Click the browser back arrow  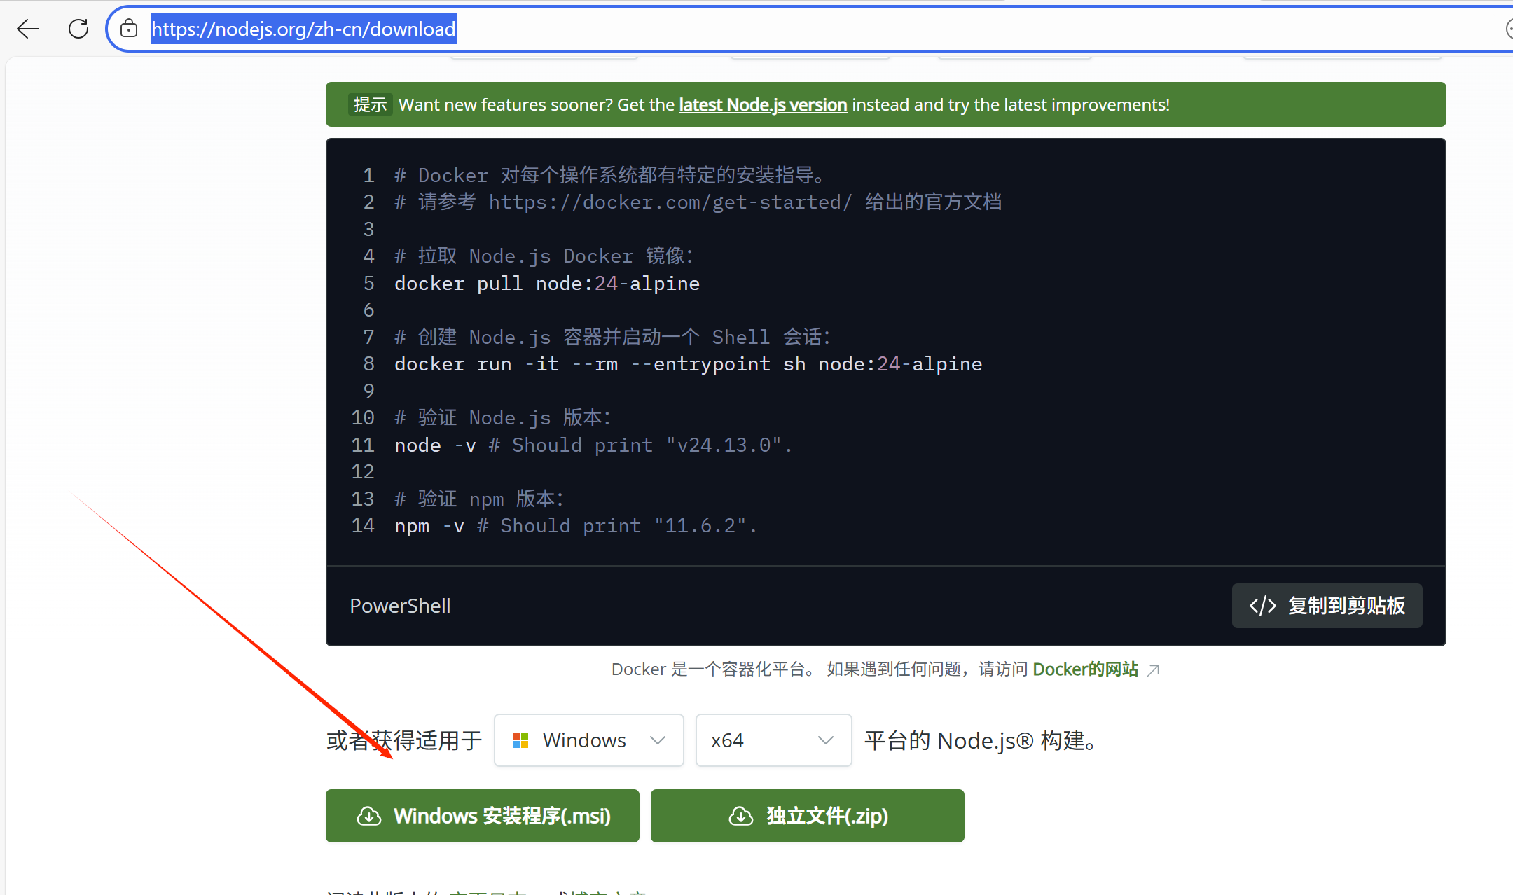28,29
